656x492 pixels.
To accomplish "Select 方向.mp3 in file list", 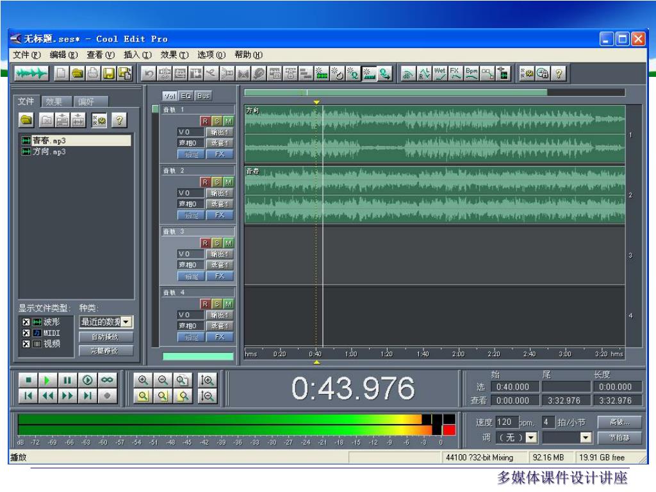I will [x=49, y=151].
